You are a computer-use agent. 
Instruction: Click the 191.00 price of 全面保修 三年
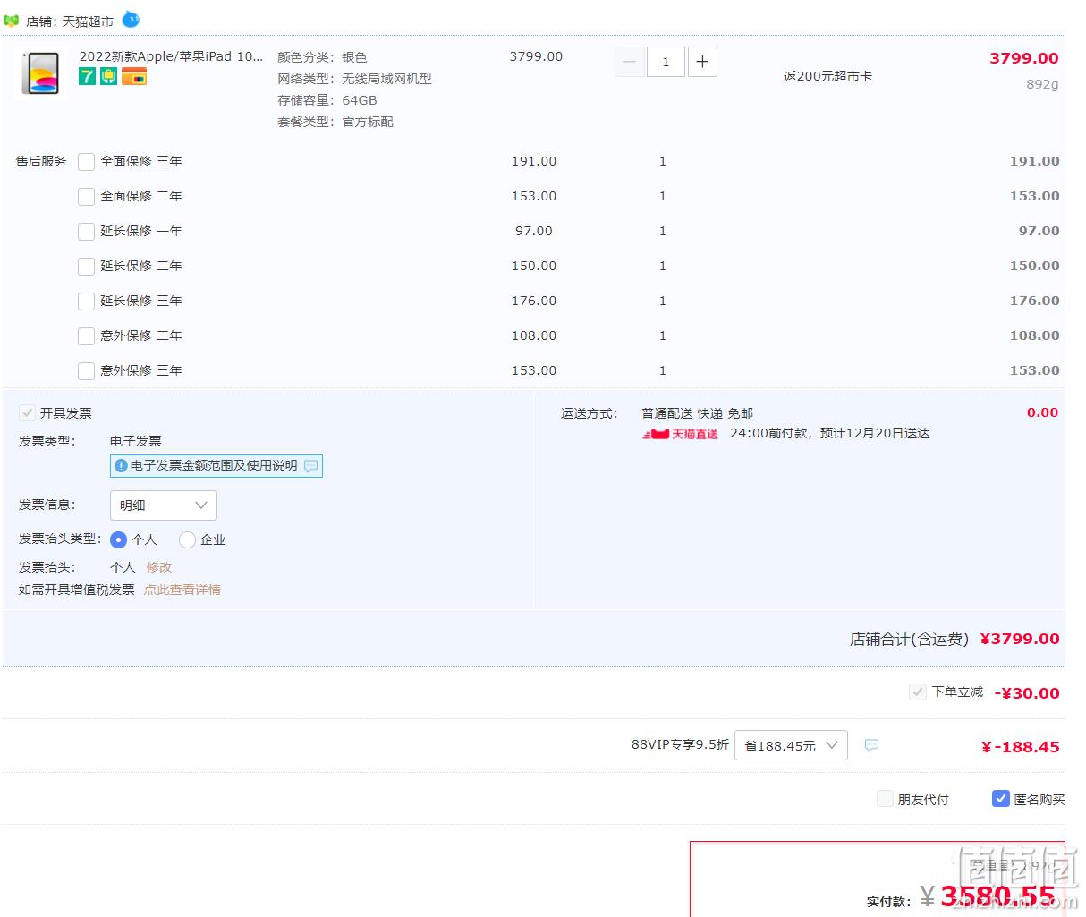click(x=534, y=161)
